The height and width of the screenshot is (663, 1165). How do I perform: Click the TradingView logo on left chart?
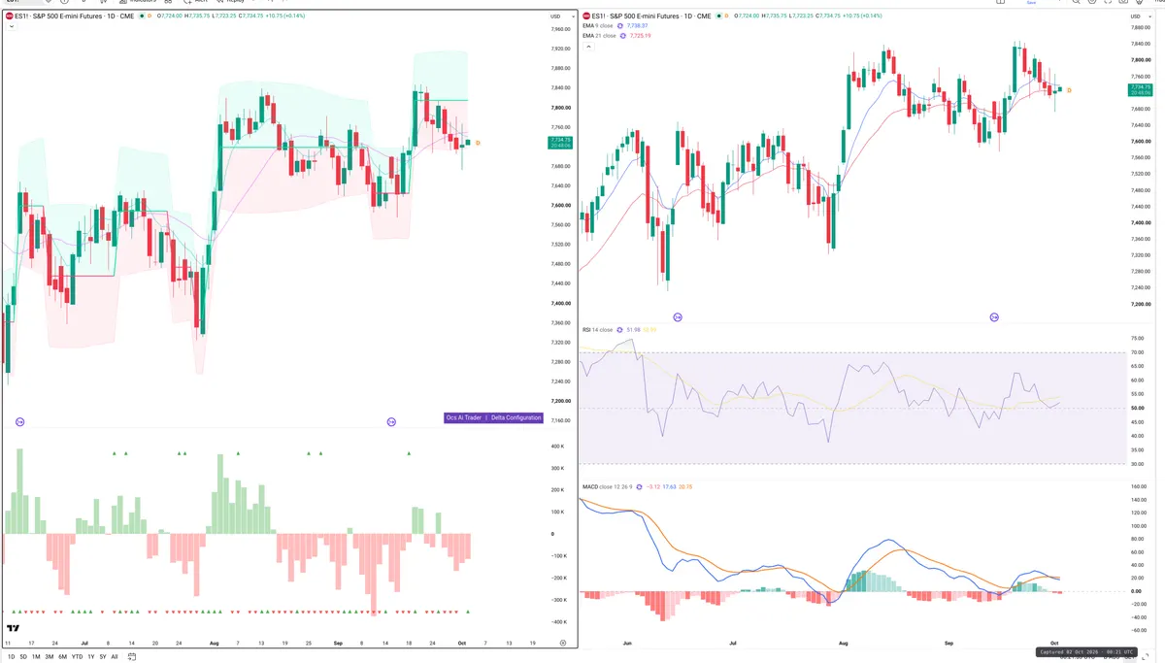[14, 628]
